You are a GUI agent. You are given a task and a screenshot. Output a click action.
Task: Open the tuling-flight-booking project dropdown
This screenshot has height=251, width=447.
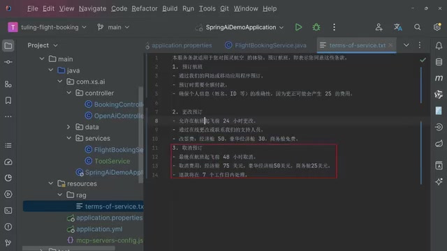47,27
